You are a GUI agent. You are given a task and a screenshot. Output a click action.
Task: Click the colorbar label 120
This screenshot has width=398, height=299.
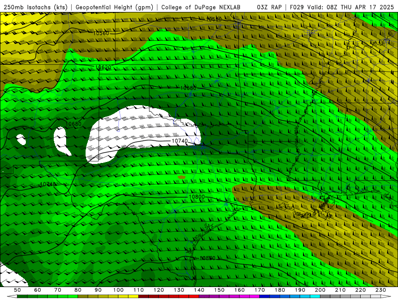coord(159,290)
